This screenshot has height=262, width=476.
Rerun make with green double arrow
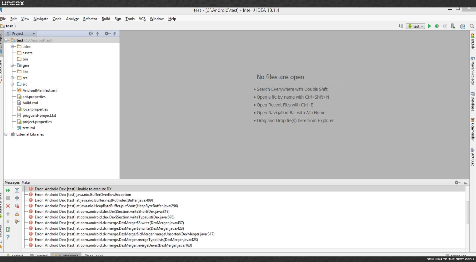[x=8, y=190]
